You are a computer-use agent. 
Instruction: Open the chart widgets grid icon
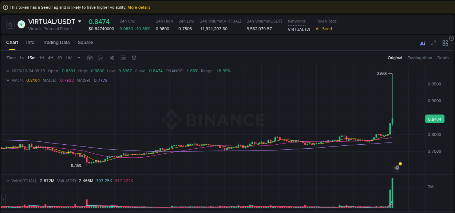pos(445,43)
